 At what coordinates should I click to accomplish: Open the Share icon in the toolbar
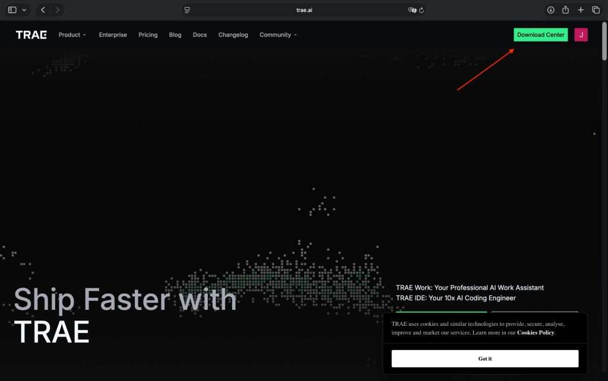pos(565,9)
